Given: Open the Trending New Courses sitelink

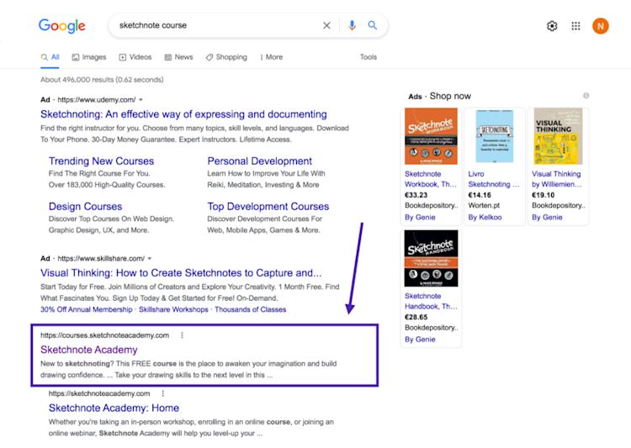Looking at the screenshot, I should 101,161.
